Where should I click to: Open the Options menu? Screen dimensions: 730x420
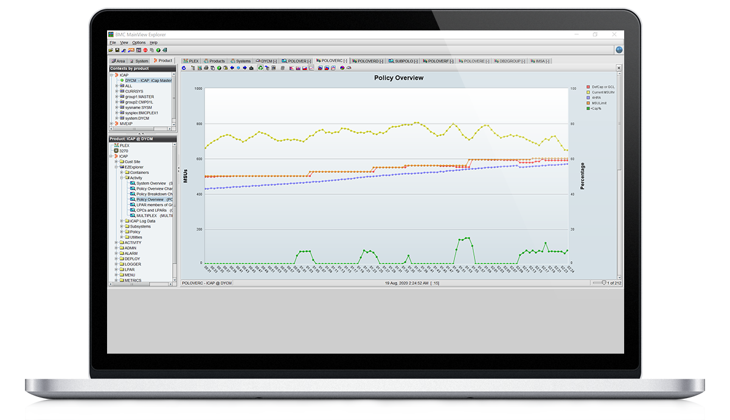pyautogui.click(x=139, y=43)
